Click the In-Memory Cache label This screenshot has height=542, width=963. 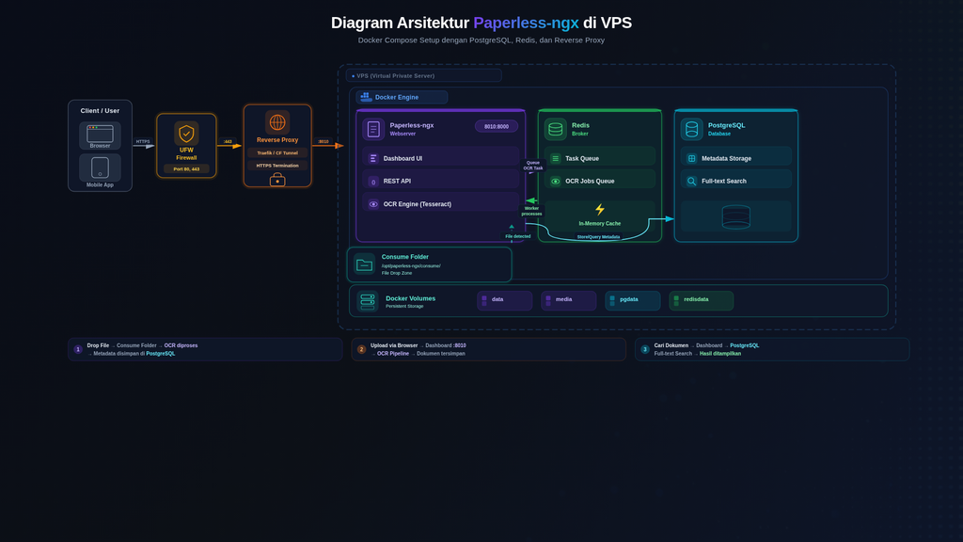click(x=600, y=224)
